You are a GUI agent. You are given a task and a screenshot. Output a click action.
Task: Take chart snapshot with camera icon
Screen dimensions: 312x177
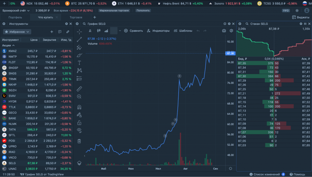[224, 31]
